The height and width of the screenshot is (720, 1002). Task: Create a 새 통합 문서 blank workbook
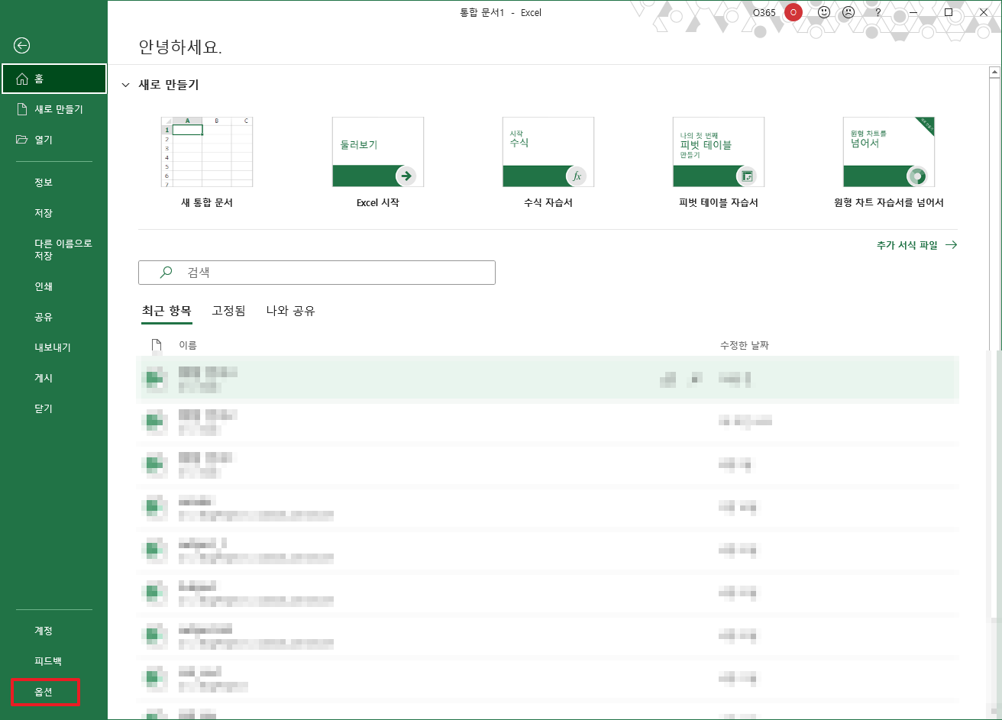[x=207, y=163]
